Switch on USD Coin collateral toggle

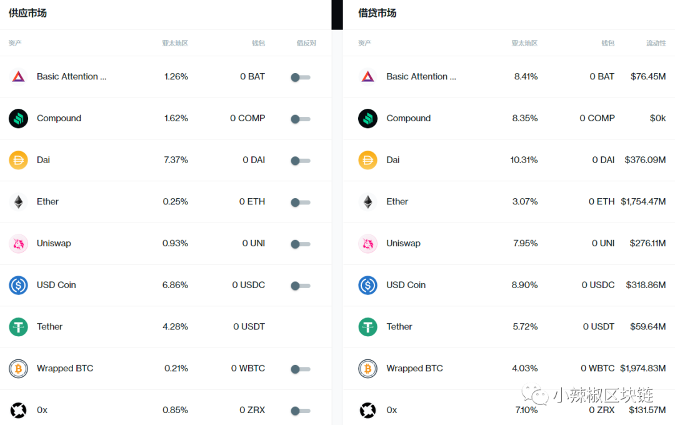click(x=300, y=286)
